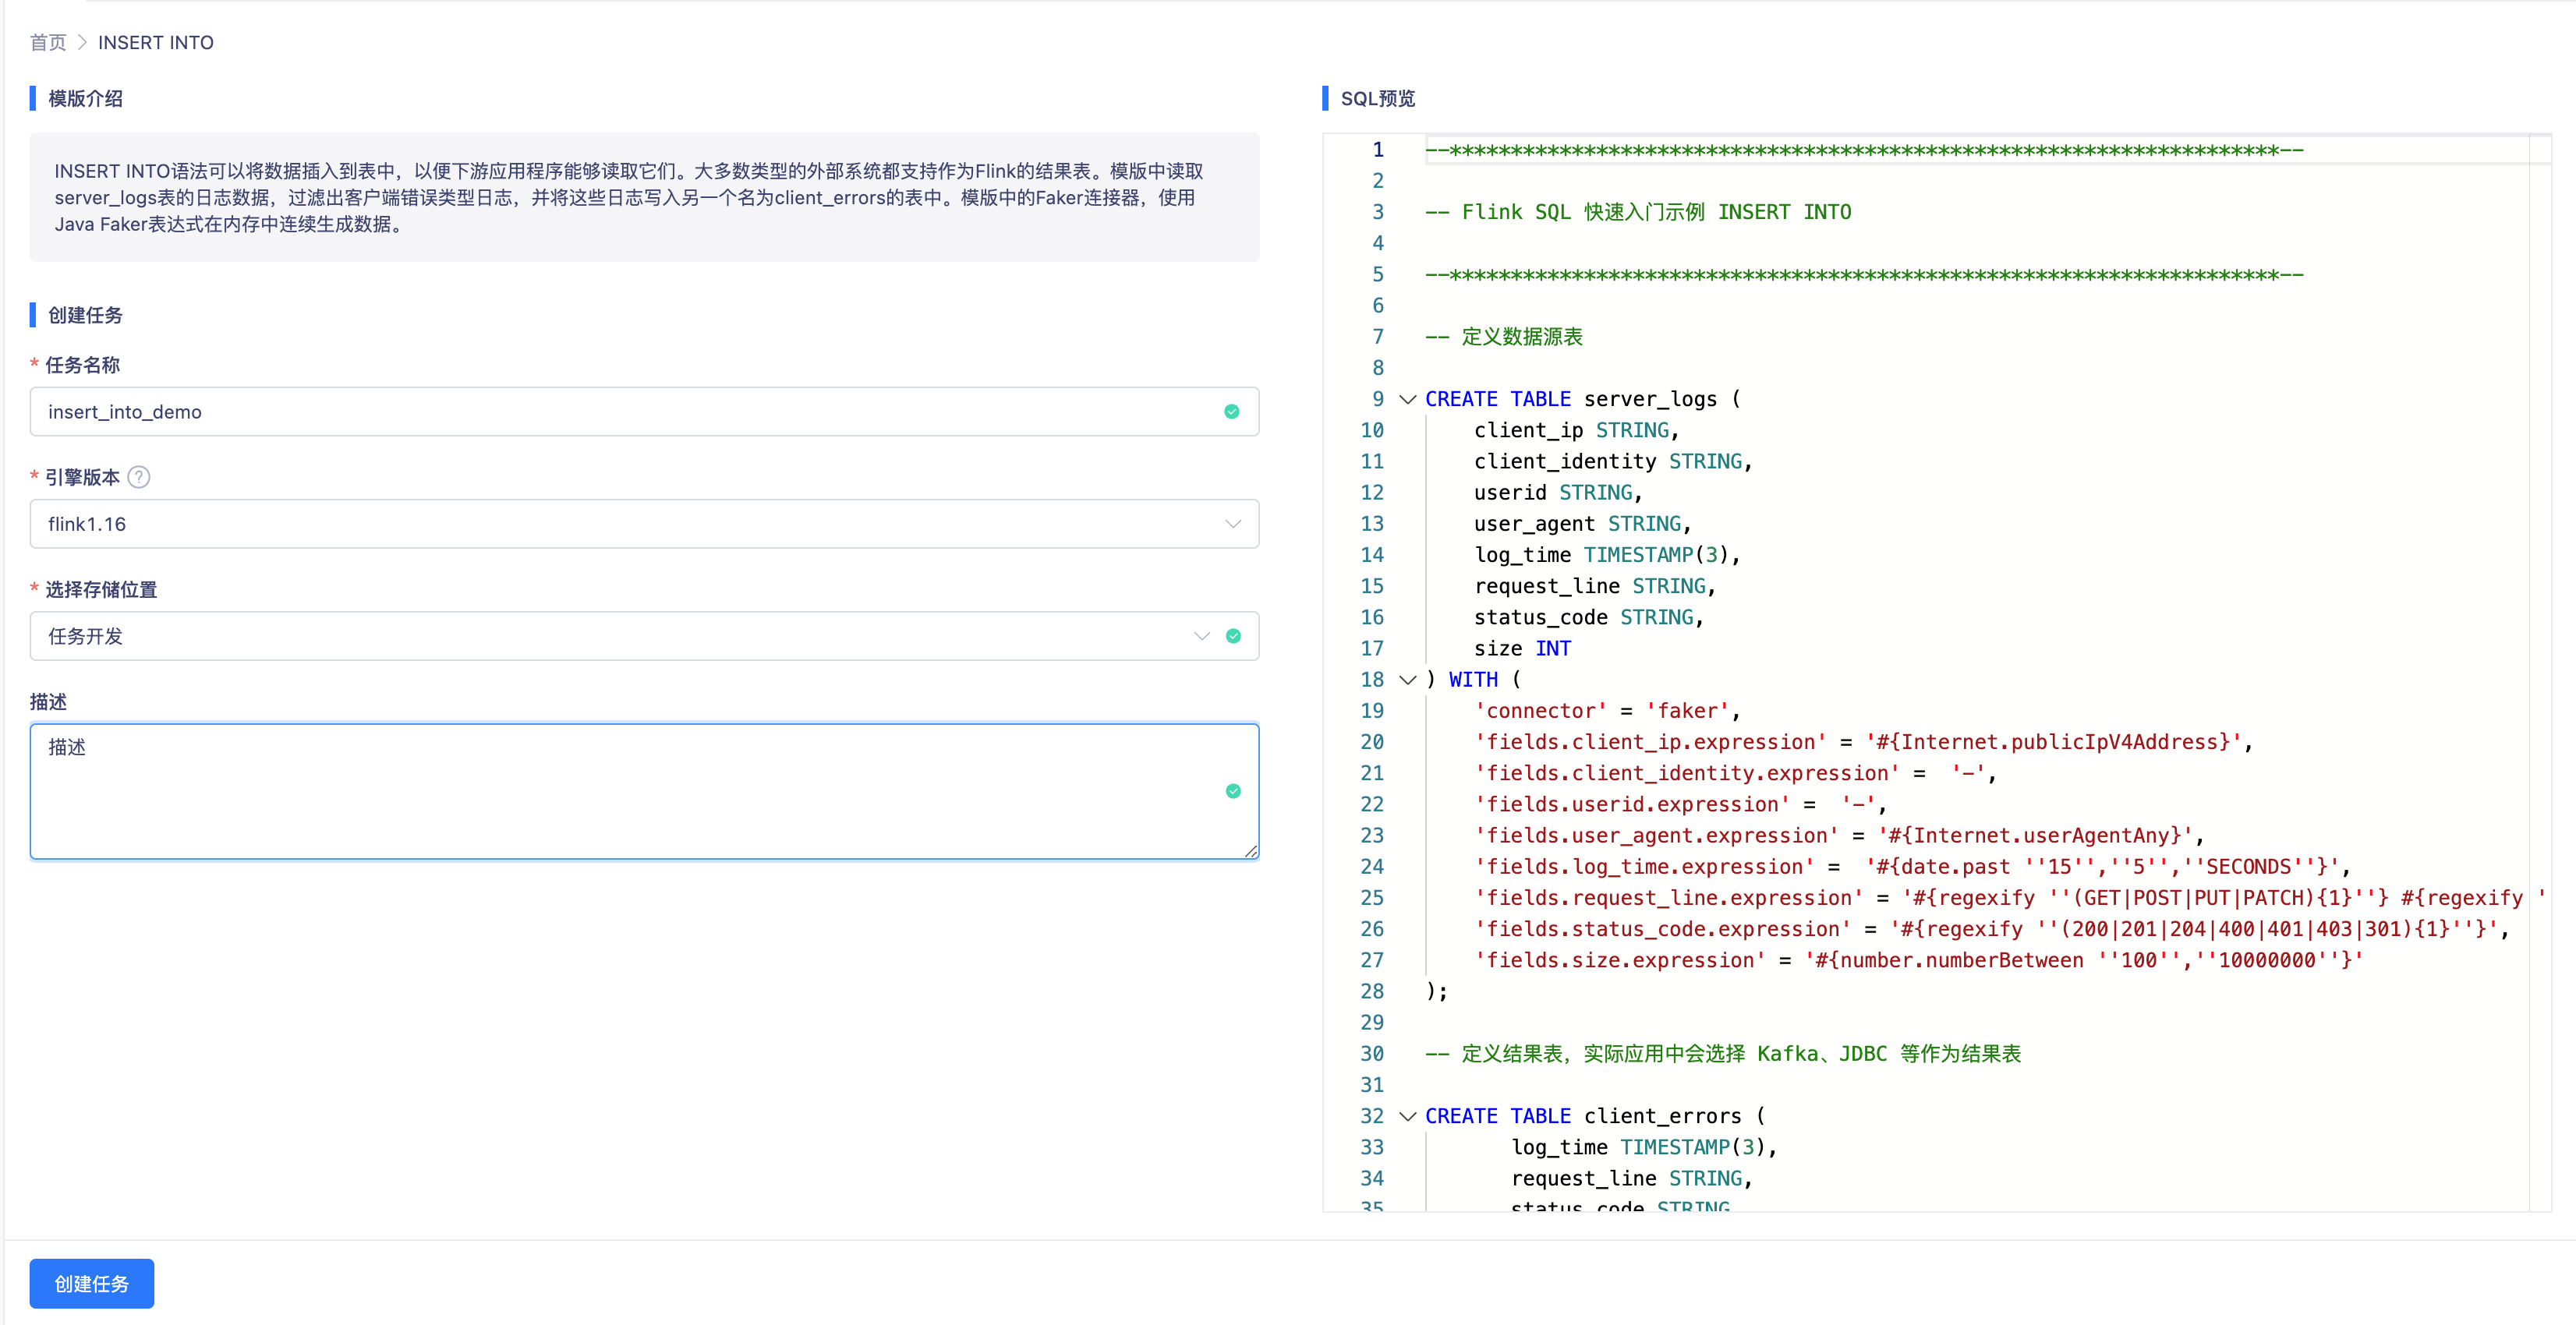Viewport: 2576px width, 1325px height.
Task: Click the 'fields.user_agent.expression' line 23
Action: coord(1839,835)
